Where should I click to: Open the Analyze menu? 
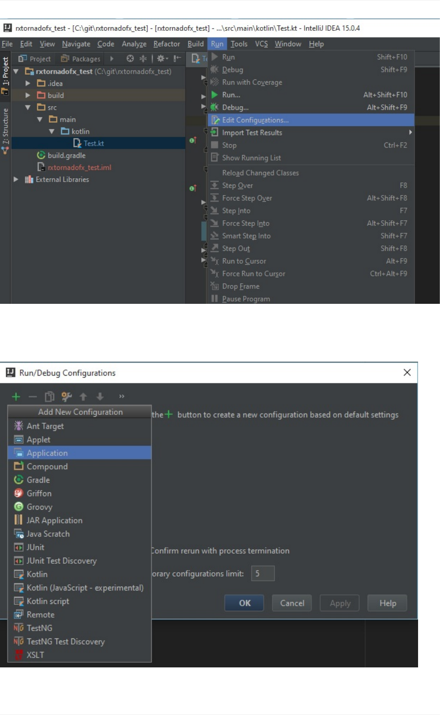tap(134, 44)
